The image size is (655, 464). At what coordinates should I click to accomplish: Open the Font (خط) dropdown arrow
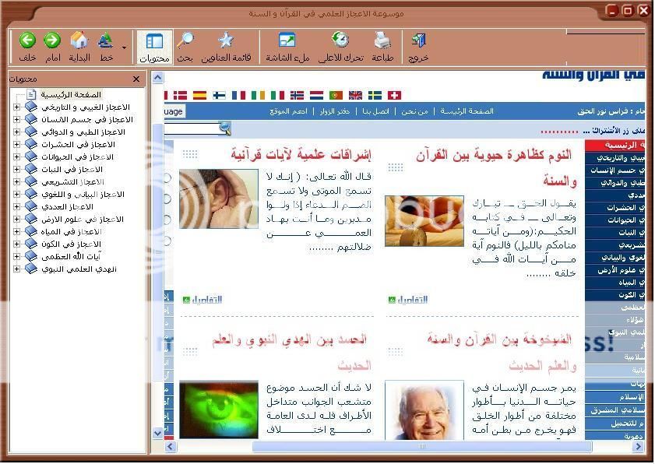pyautogui.click(x=125, y=47)
